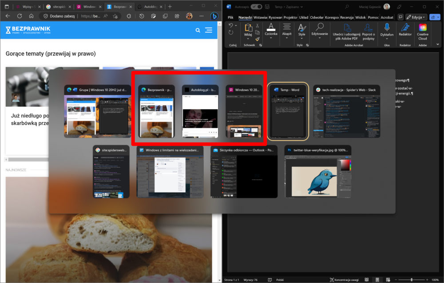Collapse the Word ribbon with chevron
This screenshot has width=444, height=283.
pyautogui.click(x=438, y=44)
